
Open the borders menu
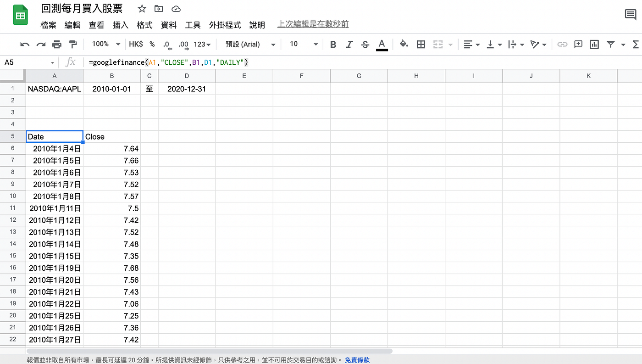point(421,45)
